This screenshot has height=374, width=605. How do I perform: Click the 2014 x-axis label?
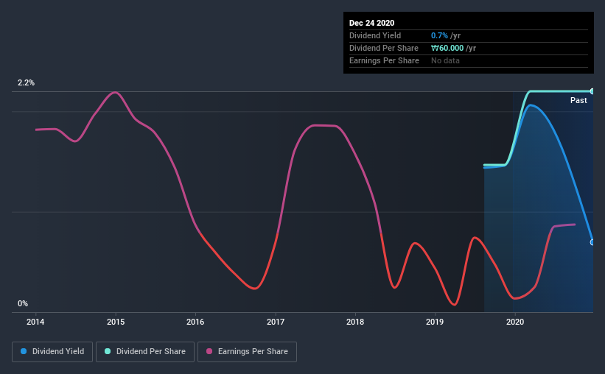(35, 322)
